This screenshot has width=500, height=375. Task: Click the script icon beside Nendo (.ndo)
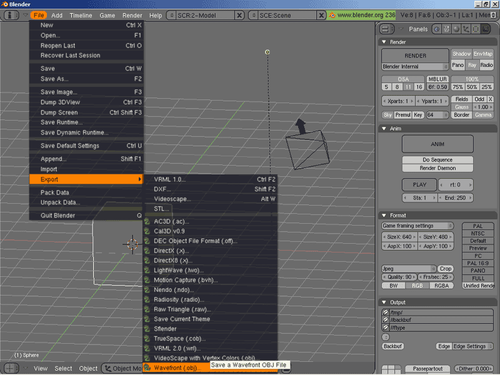[x=147, y=290]
